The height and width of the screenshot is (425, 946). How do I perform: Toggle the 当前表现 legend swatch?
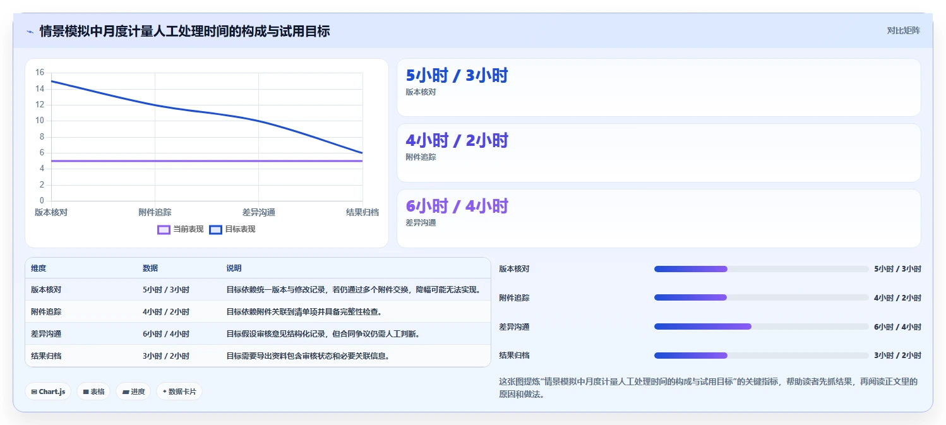[x=164, y=229]
